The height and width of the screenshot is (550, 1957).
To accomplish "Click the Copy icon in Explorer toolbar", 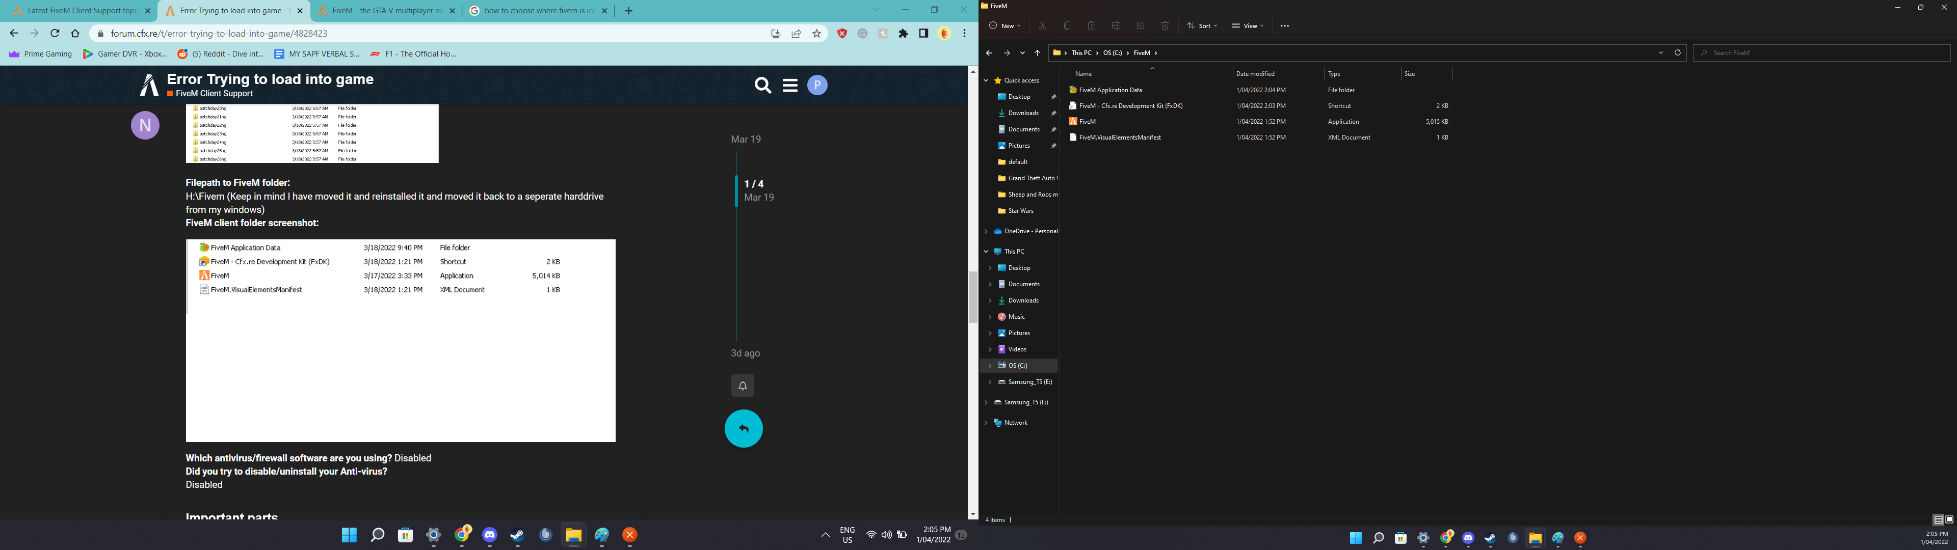I will pyautogui.click(x=1067, y=26).
